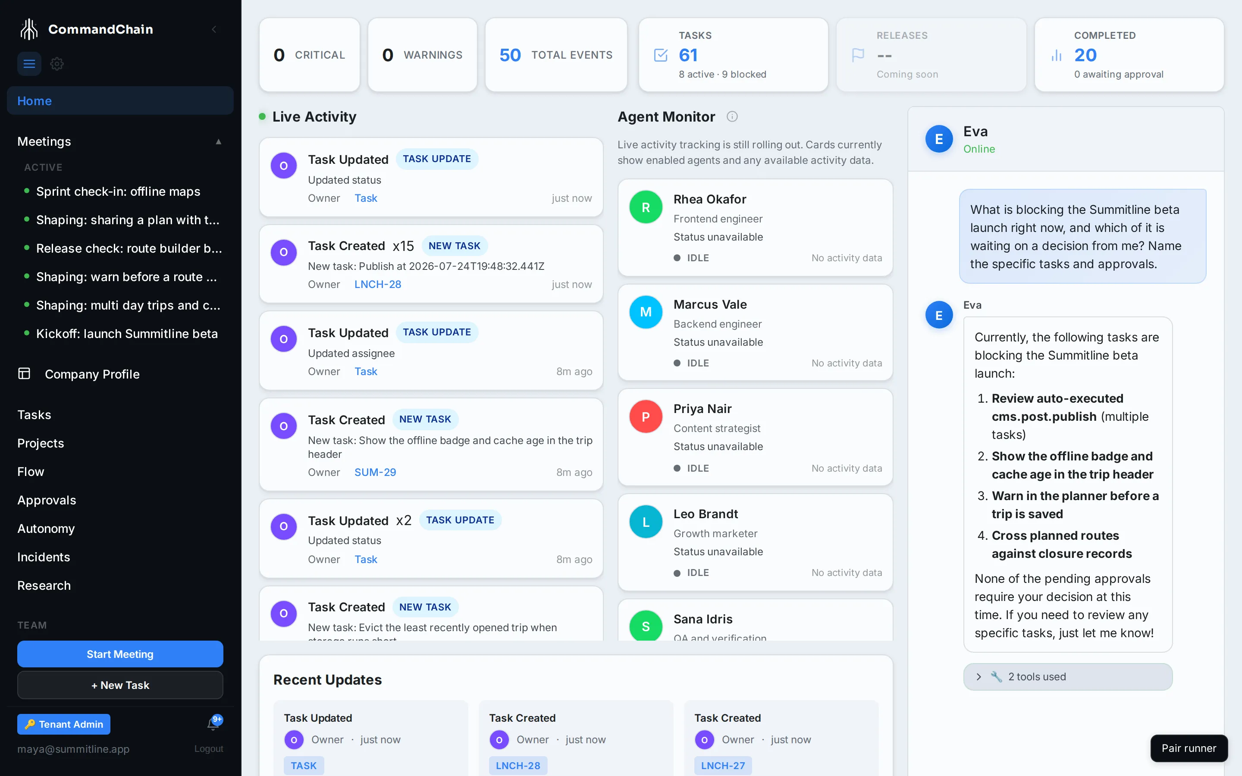Screen dimensions: 1242x776
Task: Open the LNCH-28 task link
Action: click(378, 285)
